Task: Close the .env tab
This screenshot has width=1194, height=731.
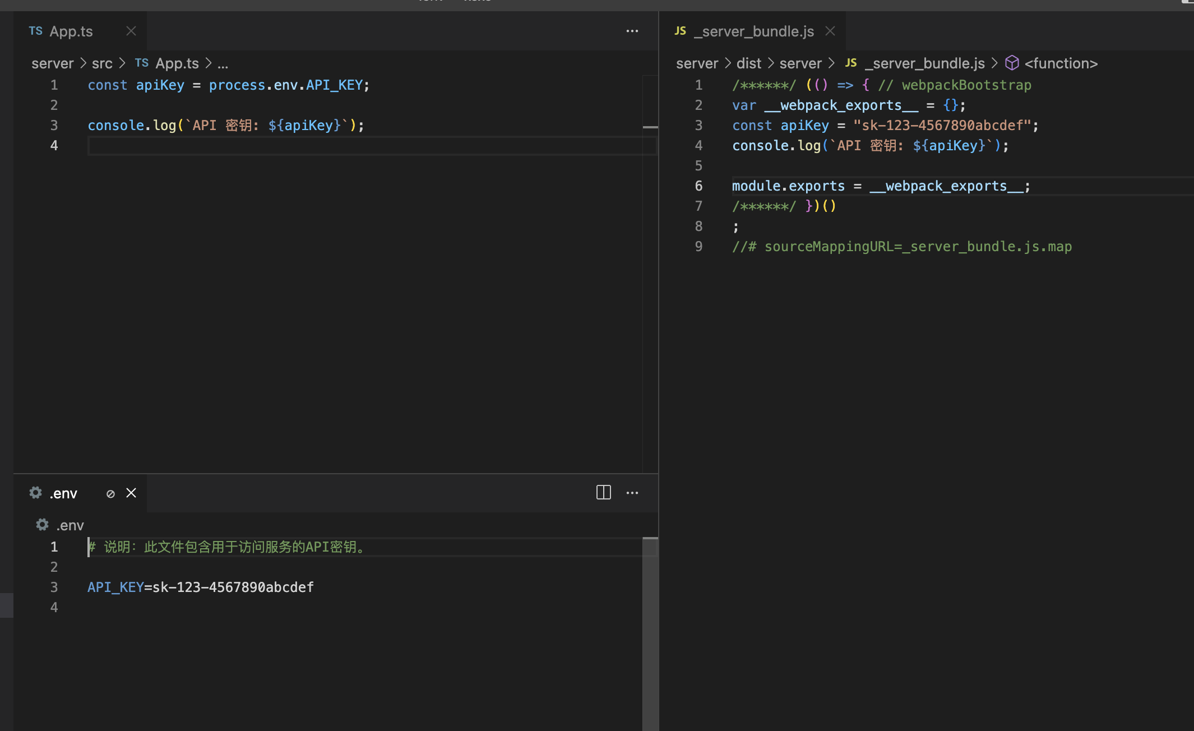Action: tap(131, 493)
